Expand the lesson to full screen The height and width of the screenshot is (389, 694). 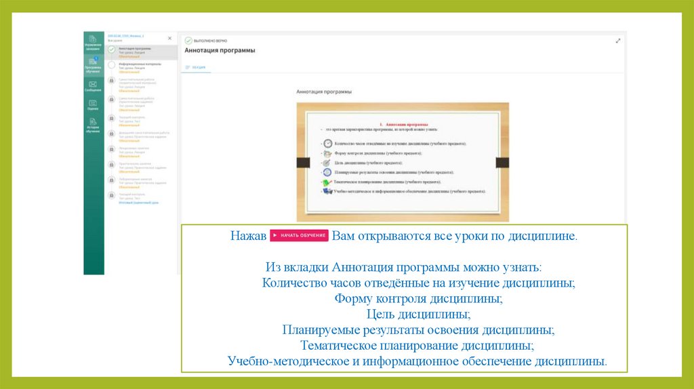(x=618, y=41)
